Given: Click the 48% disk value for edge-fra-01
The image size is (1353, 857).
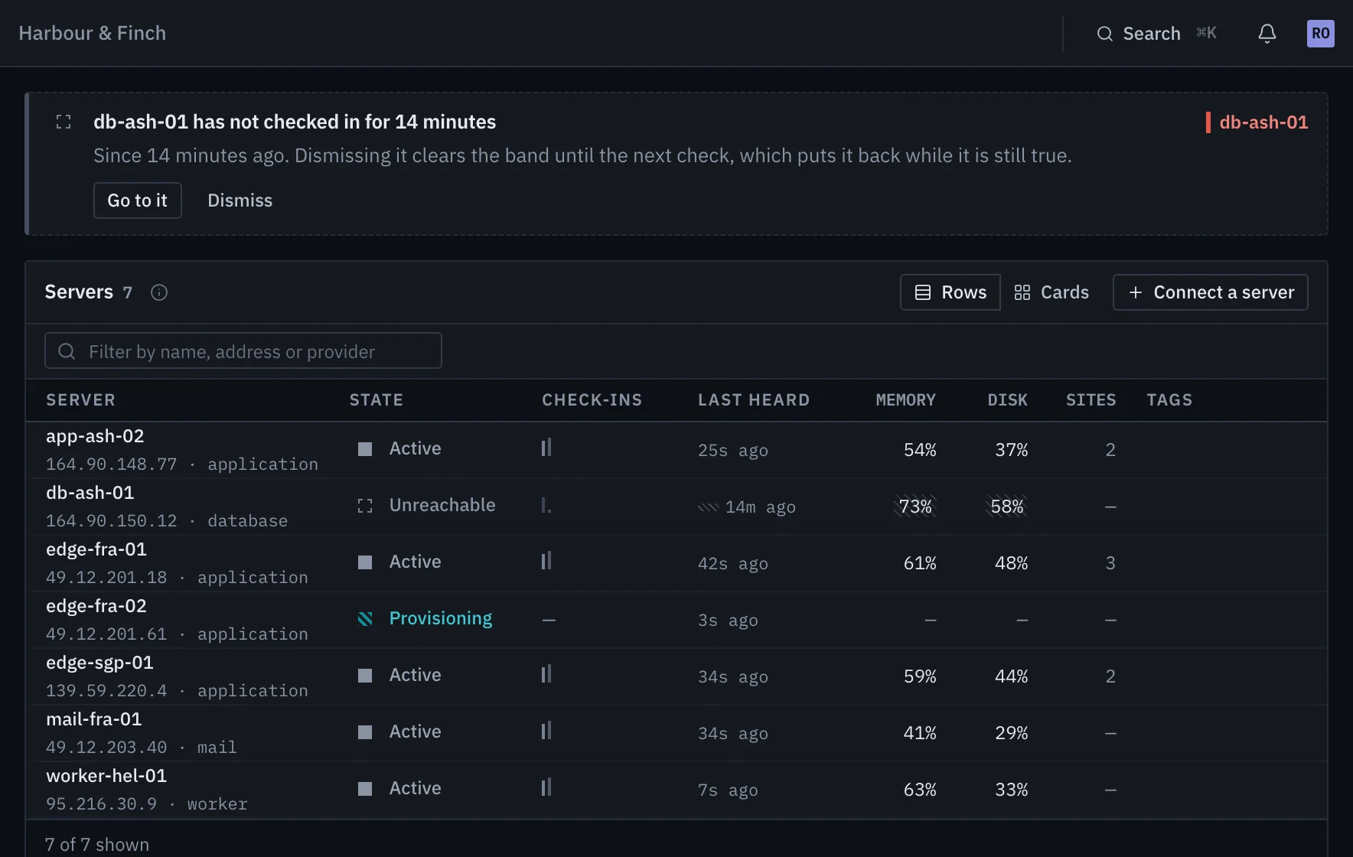Looking at the screenshot, I should [x=1011, y=563].
